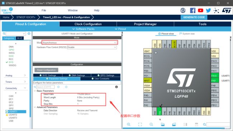Image resolution: width=233 pixels, height=131 pixels.
Task: Zoom in on the chip pinout view
Action: point(129,124)
